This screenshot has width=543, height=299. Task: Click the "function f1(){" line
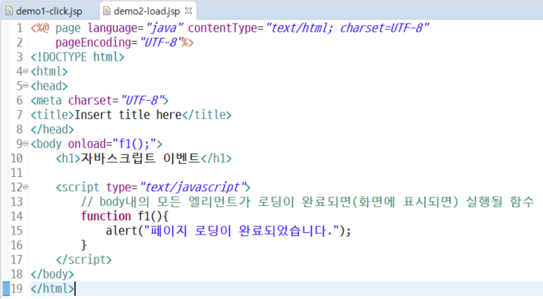(x=125, y=216)
